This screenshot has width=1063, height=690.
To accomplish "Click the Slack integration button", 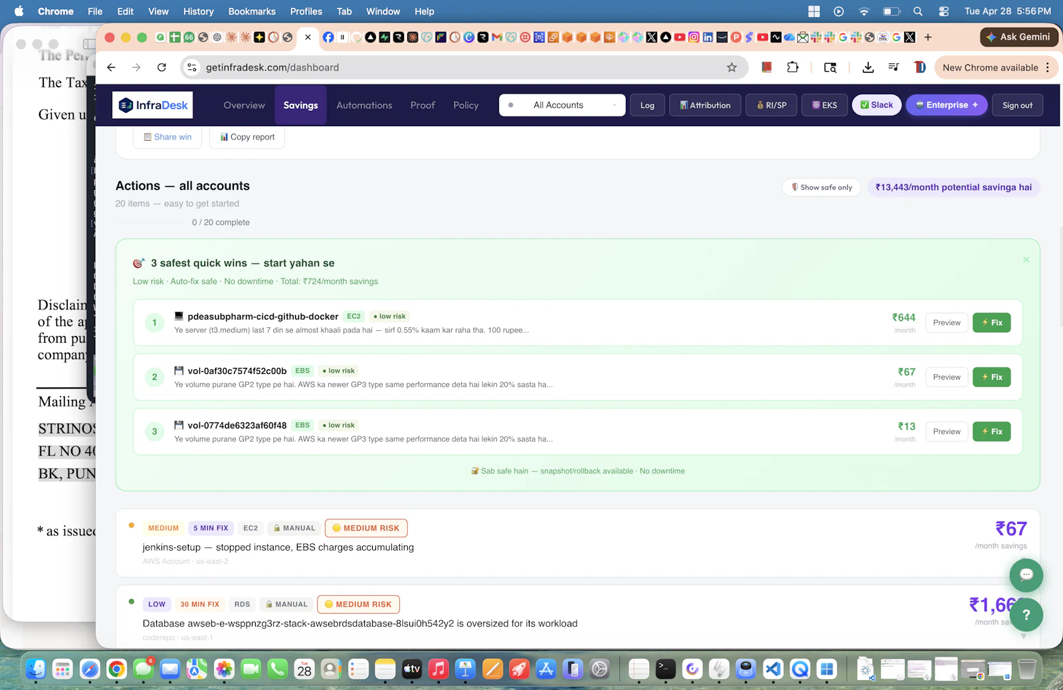I will [876, 105].
